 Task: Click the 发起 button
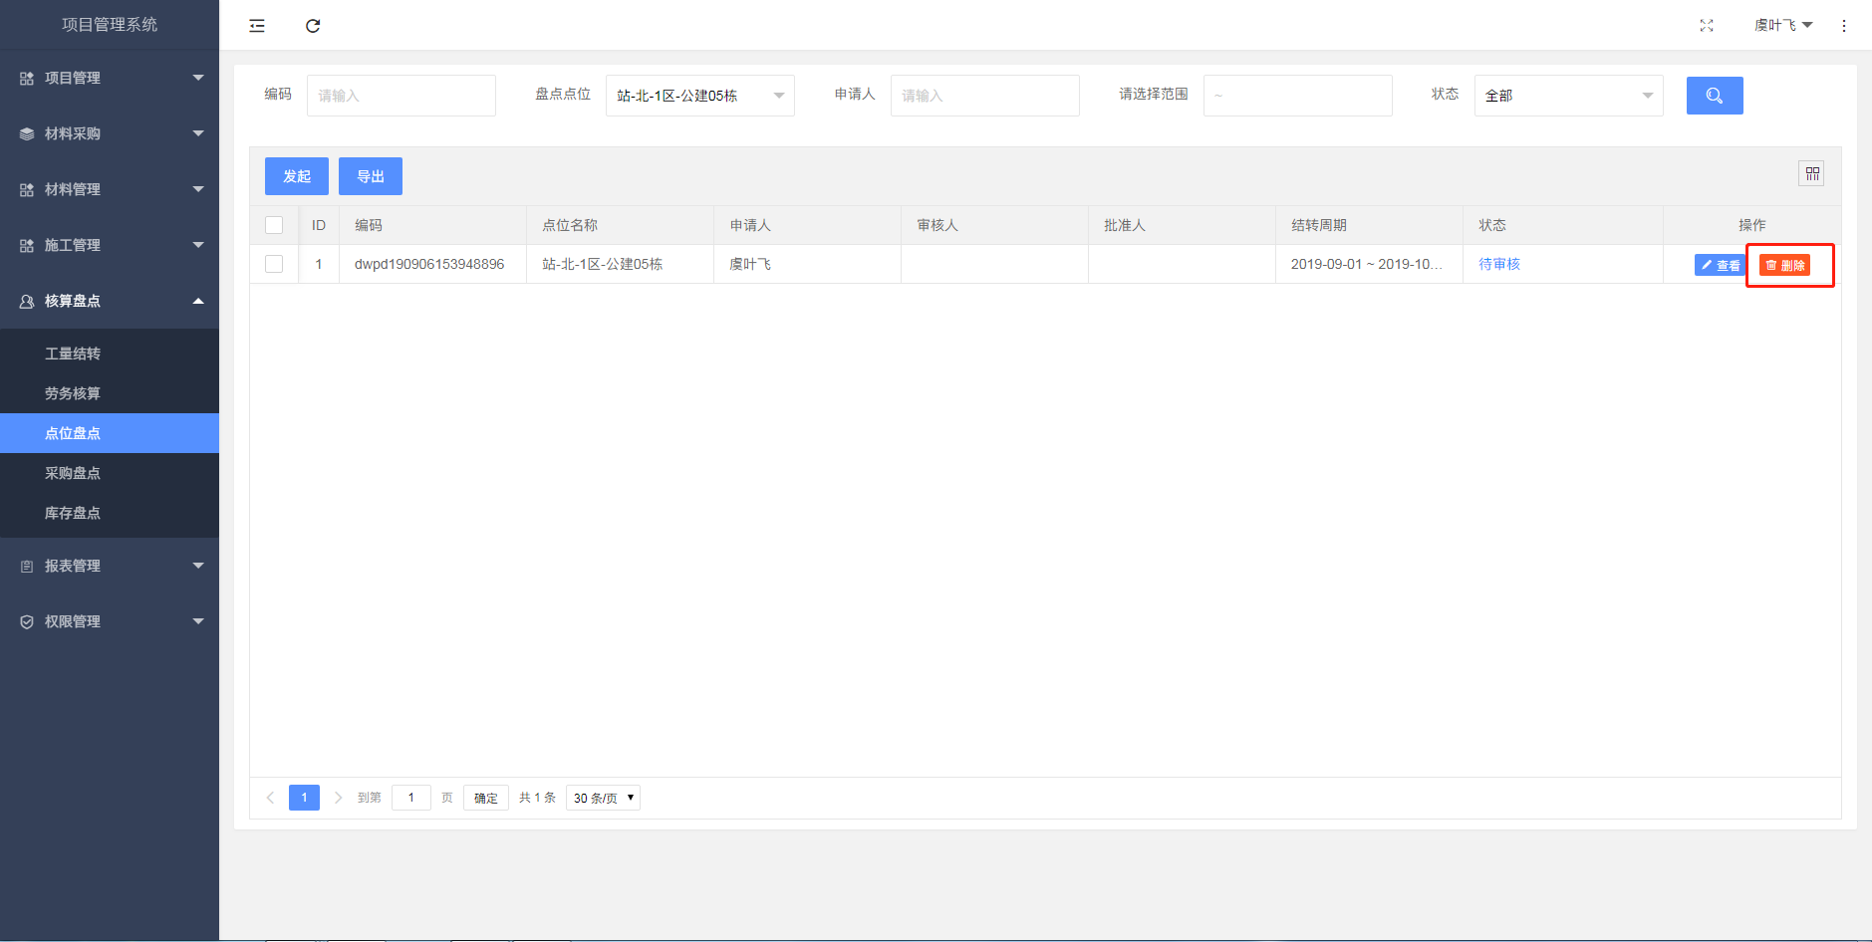pyautogui.click(x=297, y=176)
